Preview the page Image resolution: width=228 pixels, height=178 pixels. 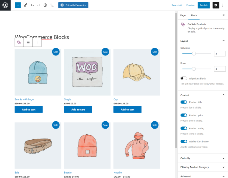[190, 5]
